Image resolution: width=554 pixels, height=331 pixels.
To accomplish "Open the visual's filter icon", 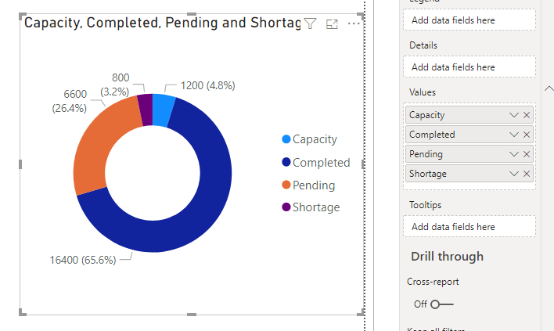I will (310, 23).
